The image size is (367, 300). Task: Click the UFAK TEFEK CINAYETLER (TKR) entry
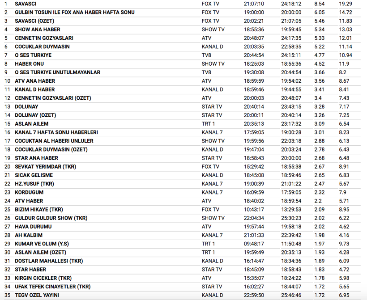52,287
